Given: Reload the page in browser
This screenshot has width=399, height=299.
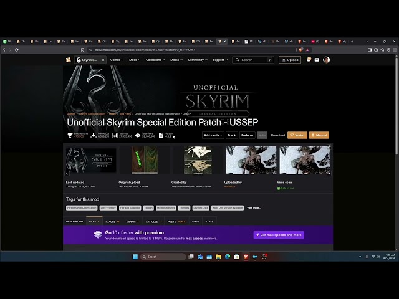Looking at the screenshot, I should tap(17, 50).
